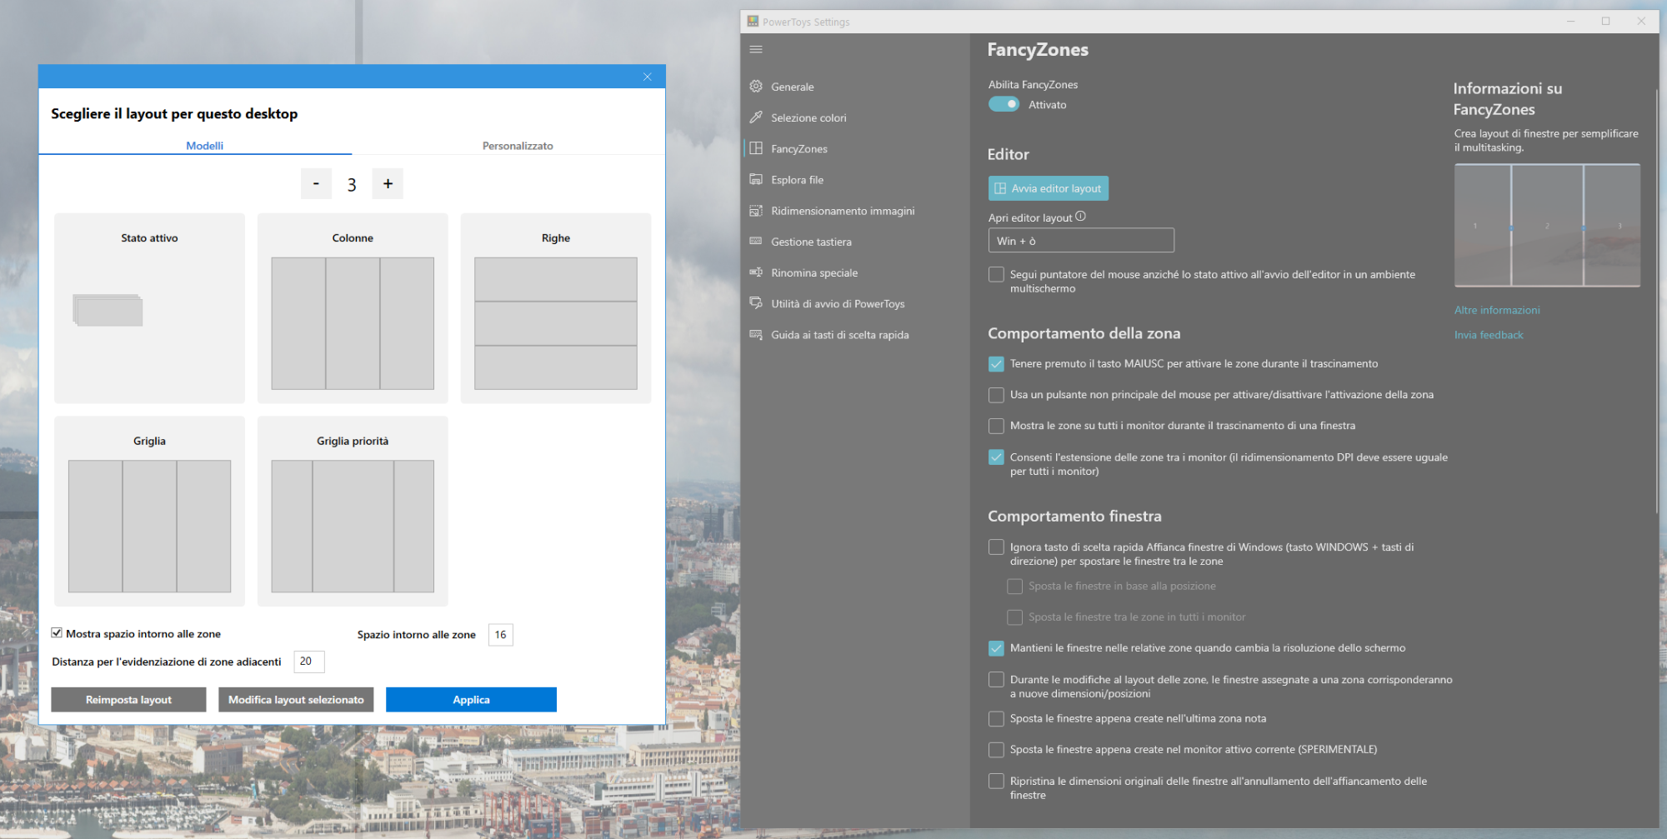Image resolution: width=1667 pixels, height=839 pixels.
Task: Click the Utilità di avvio di PowerToys icon
Action: [756, 303]
